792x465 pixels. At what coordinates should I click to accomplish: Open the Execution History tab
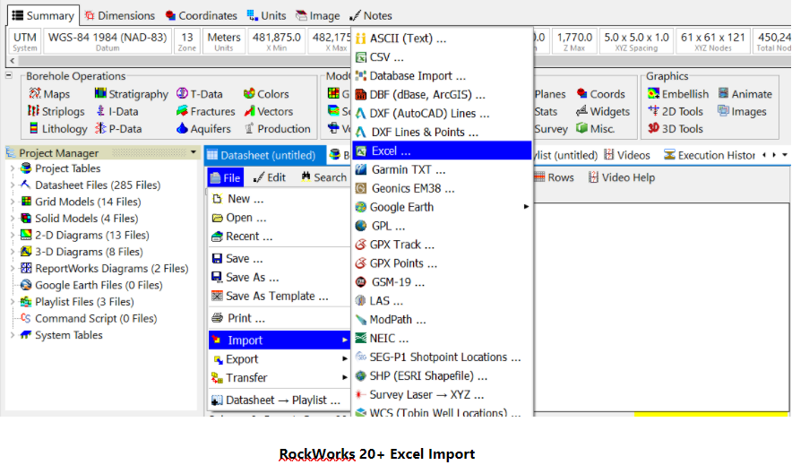click(x=710, y=155)
